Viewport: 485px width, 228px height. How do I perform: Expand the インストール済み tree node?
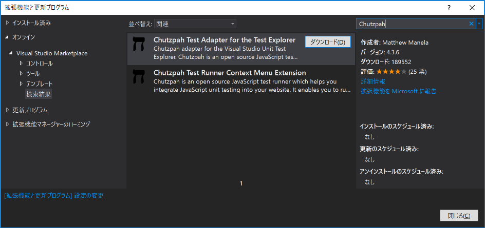[7, 23]
